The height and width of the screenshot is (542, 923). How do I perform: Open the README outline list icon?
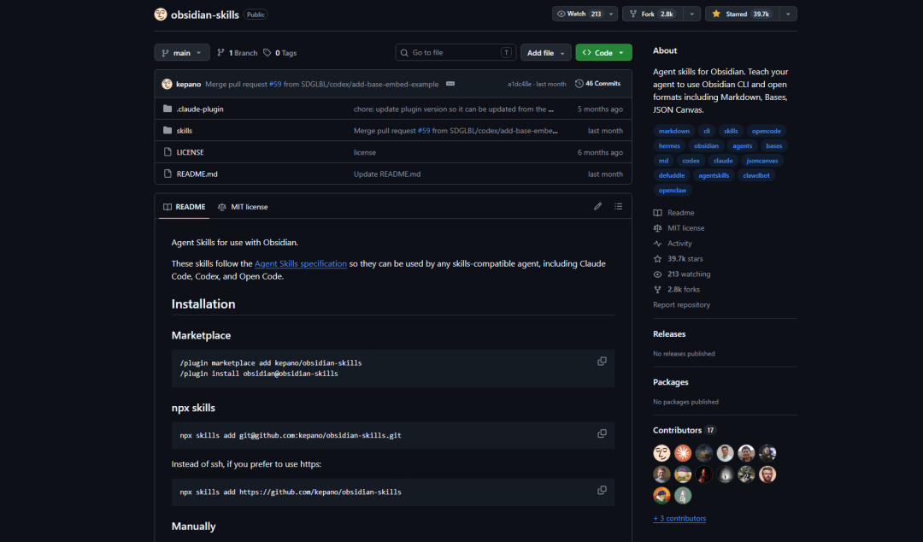(618, 206)
